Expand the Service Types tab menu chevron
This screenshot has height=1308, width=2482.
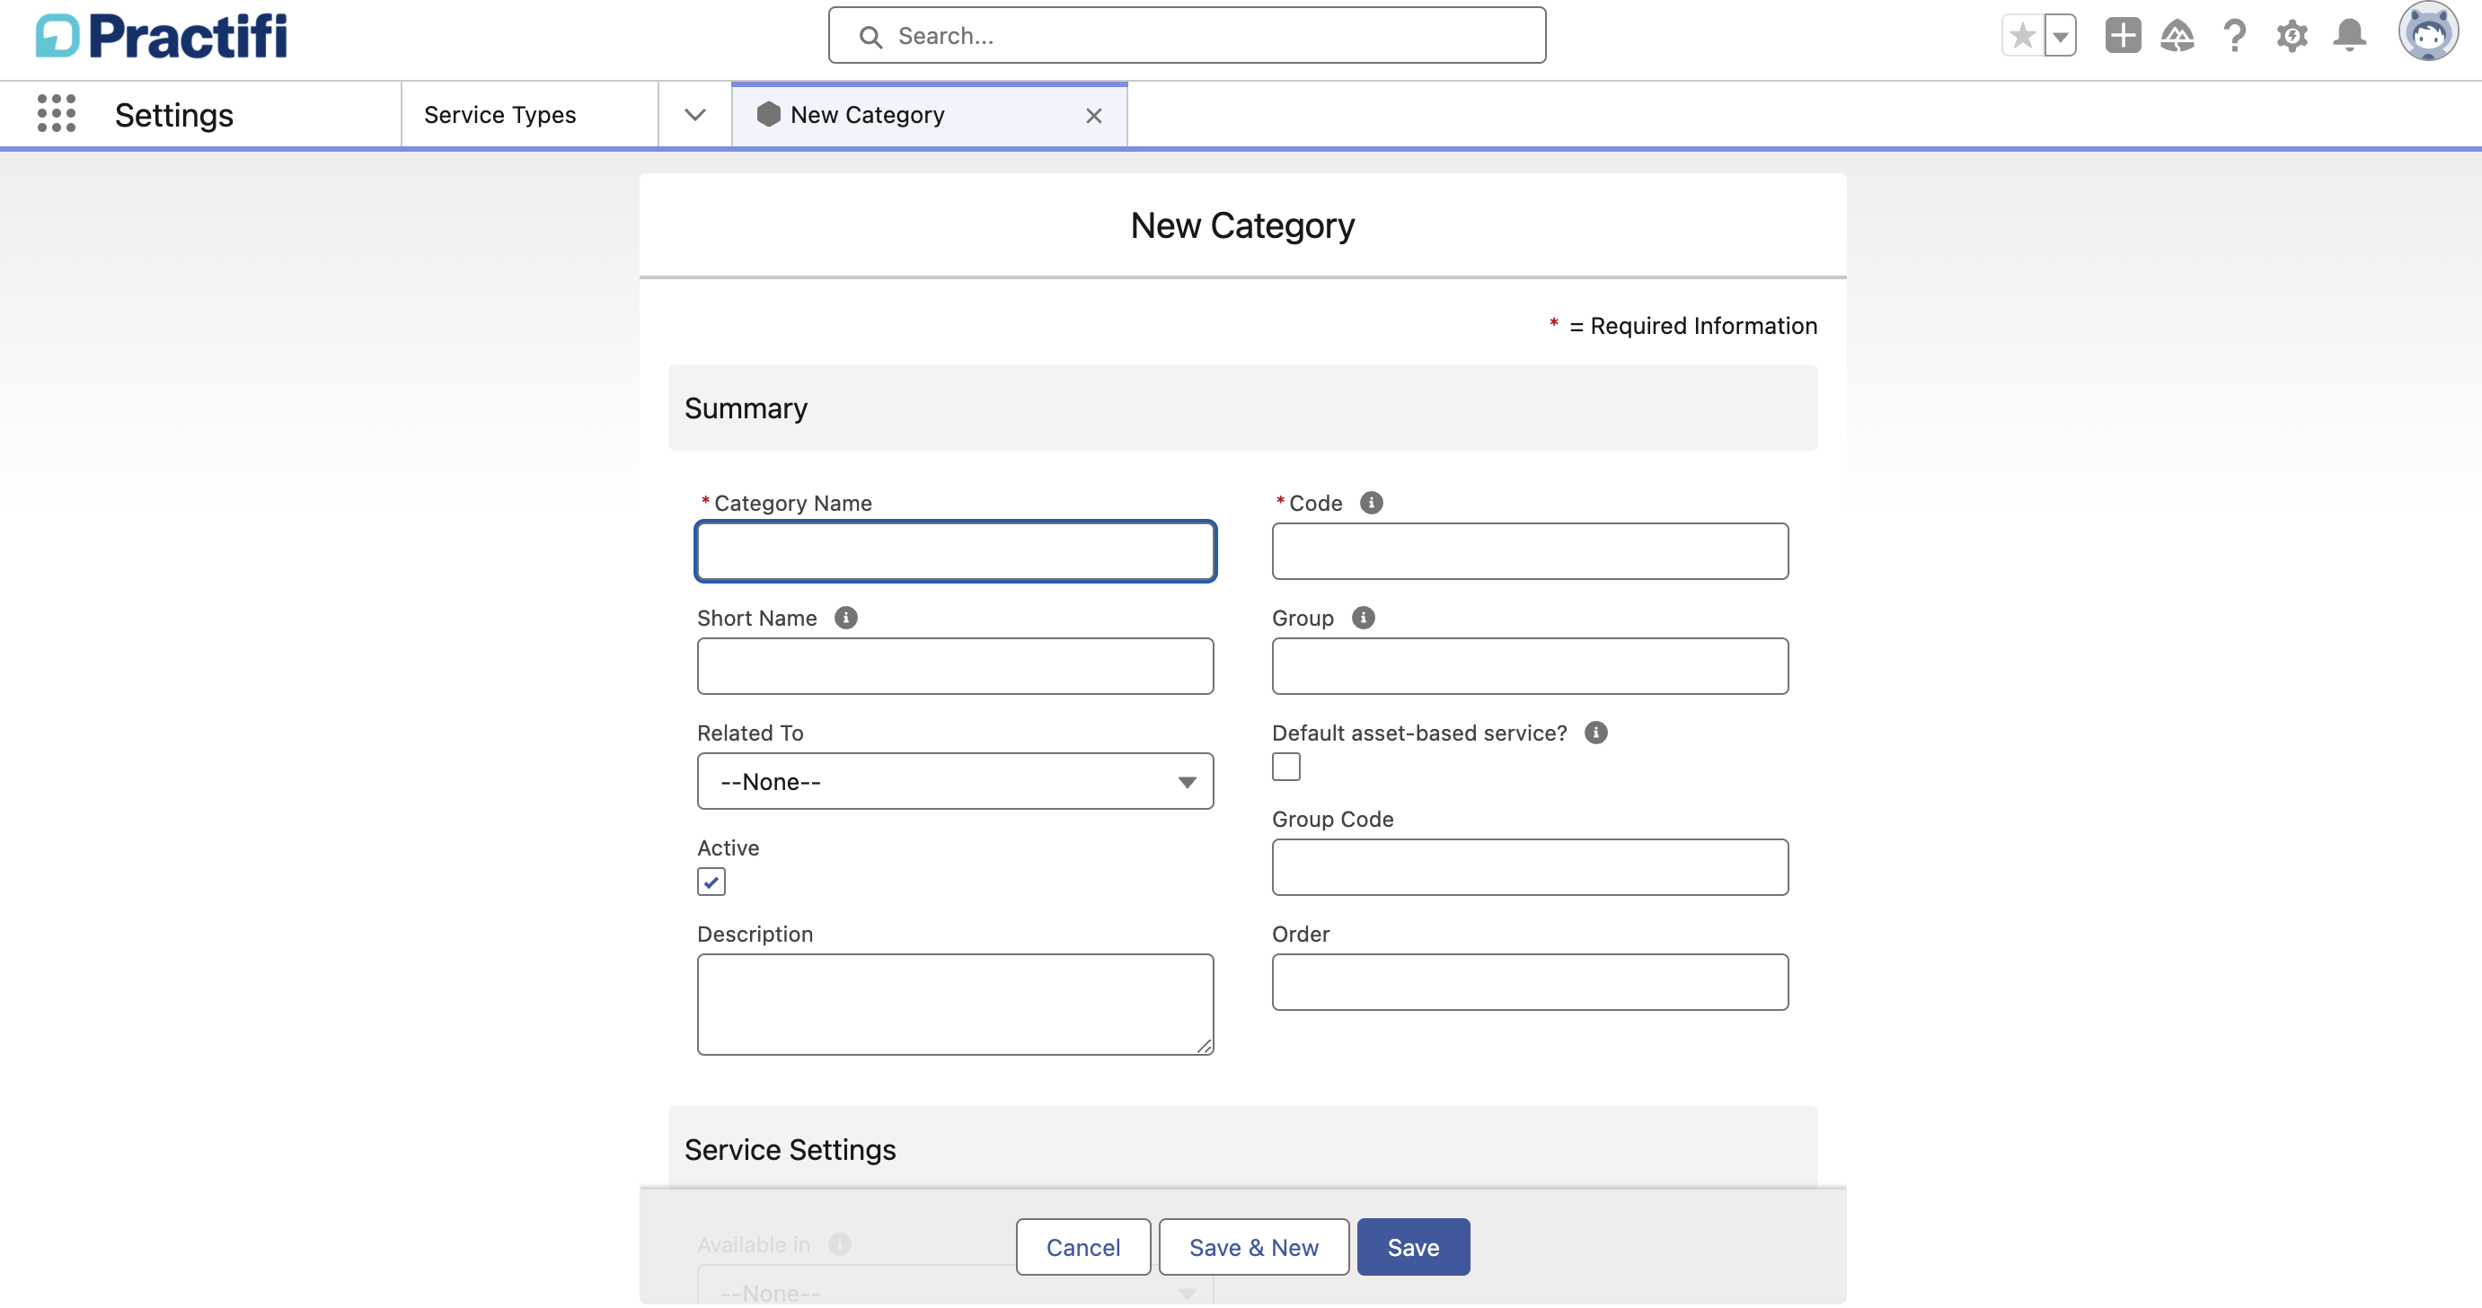(694, 115)
